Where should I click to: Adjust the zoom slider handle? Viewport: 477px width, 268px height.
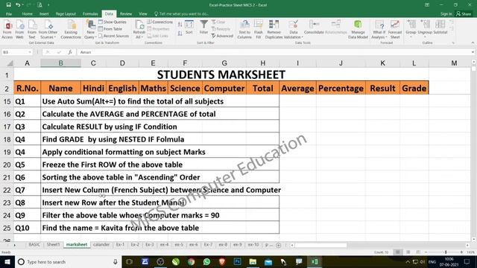[x=446, y=252]
